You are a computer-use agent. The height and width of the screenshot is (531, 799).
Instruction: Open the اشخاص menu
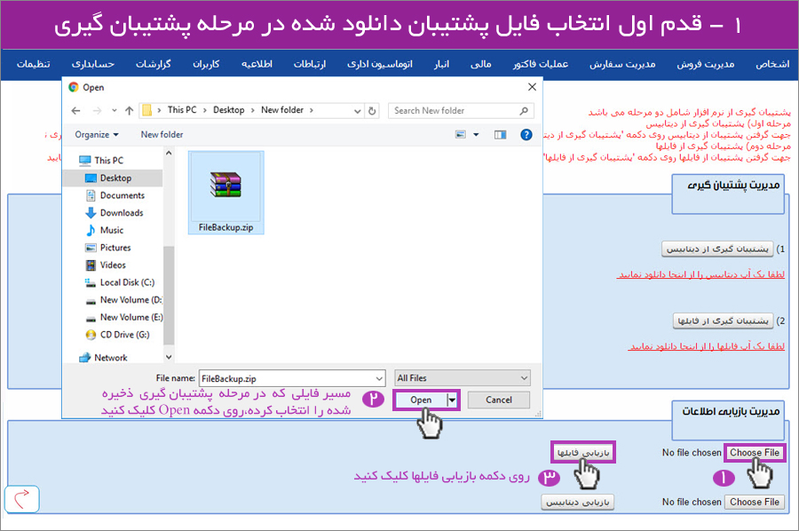click(772, 64)
